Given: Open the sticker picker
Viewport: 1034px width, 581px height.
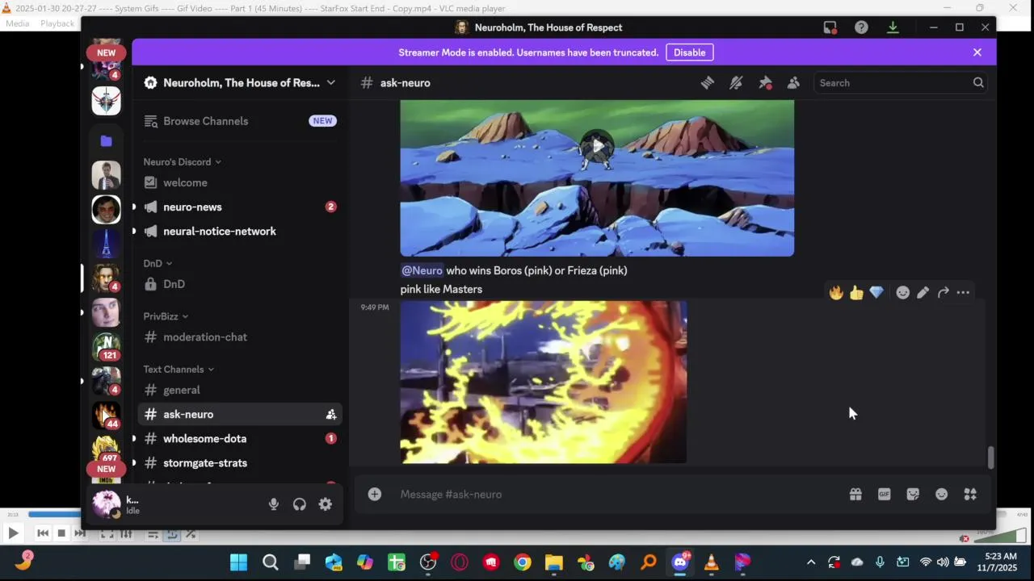Looking at the screenshot, I should [913, 494].
